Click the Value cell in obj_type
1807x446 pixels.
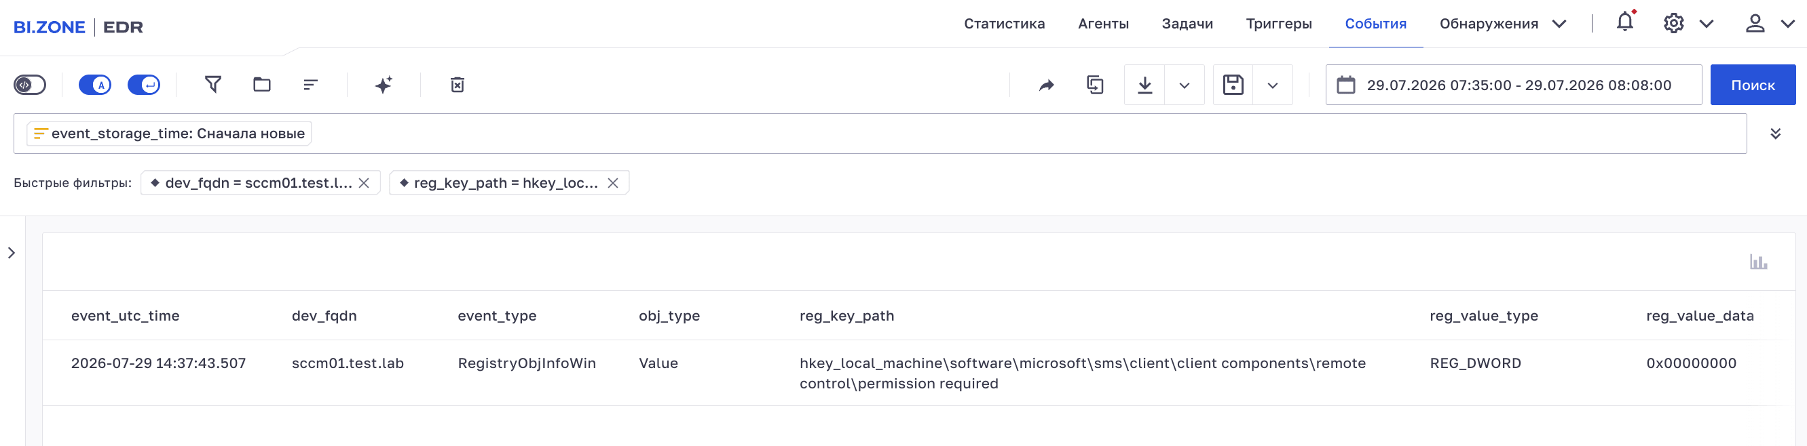click(x=658, y=363)
